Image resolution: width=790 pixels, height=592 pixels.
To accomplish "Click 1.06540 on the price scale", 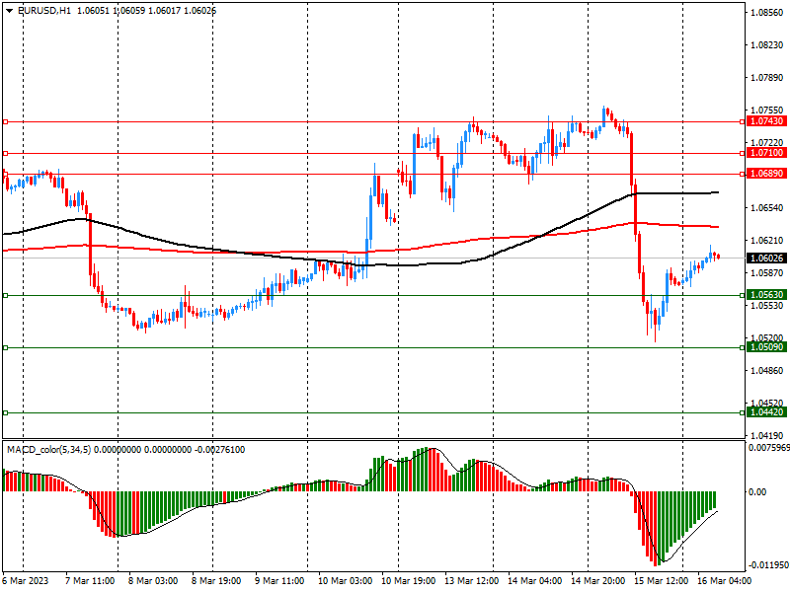I will coord(767,208).
